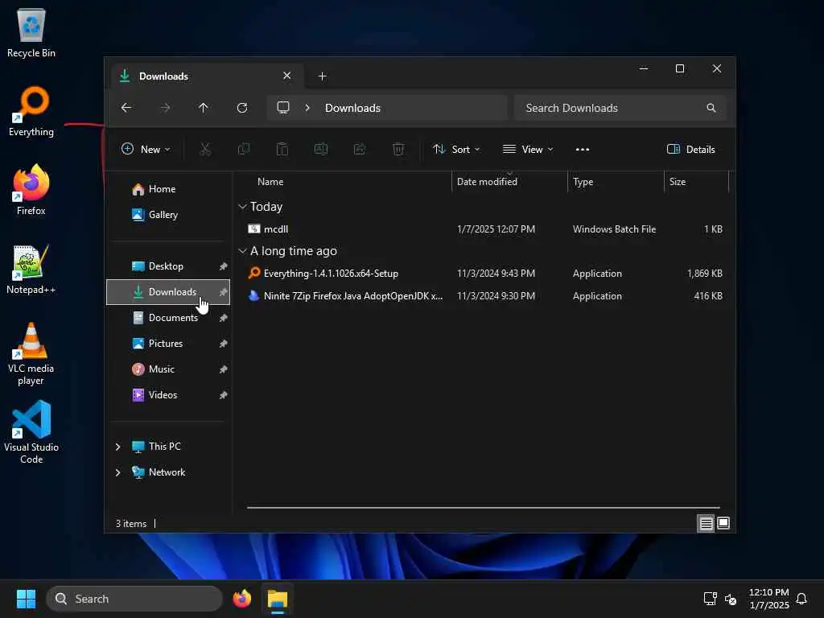Add a new Explorer tab

click(322, 76)
